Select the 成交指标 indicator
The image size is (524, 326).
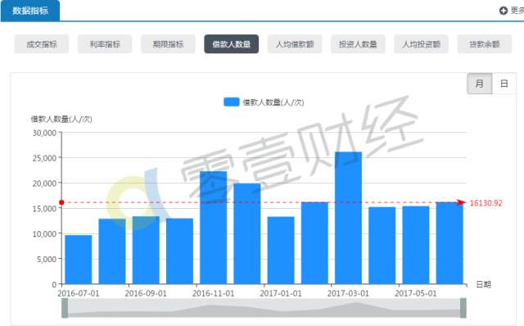(42, 44)
